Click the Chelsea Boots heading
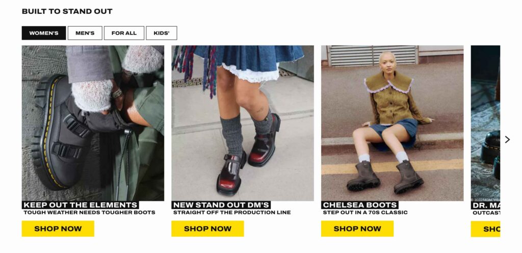 (360, 205)
